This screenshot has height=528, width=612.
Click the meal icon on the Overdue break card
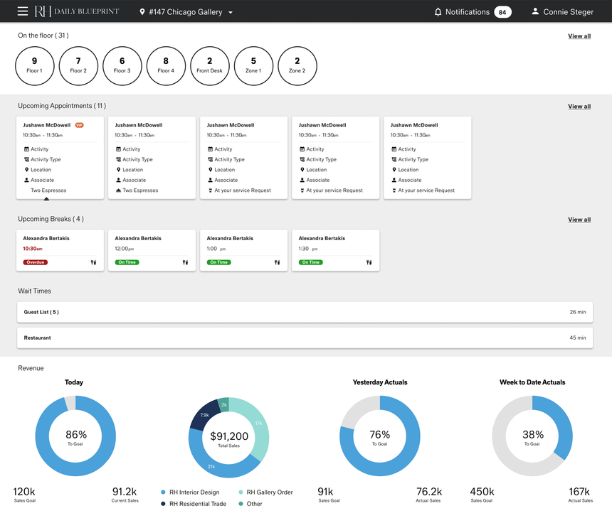pos(93,262)
